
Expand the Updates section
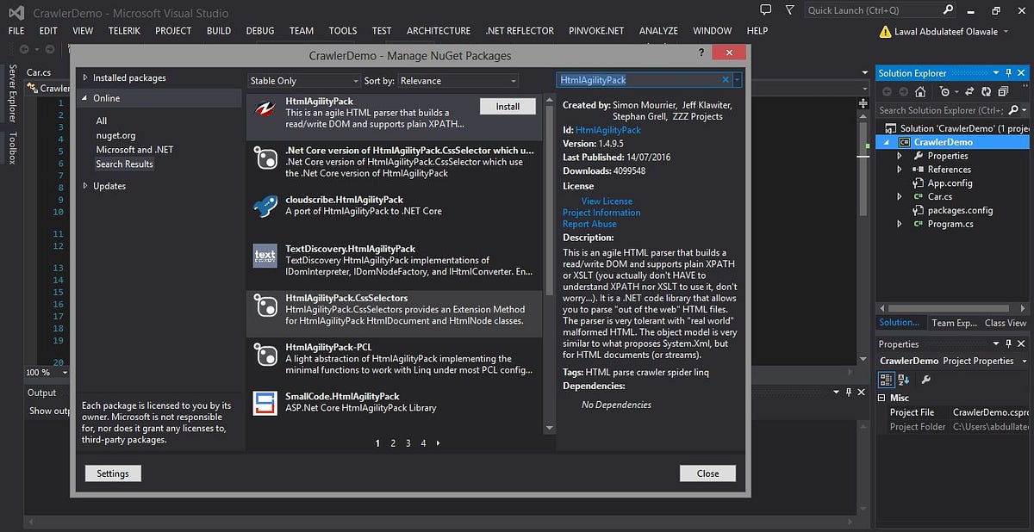(x=85, y=186)
